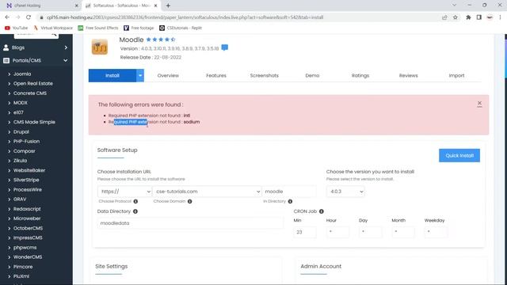Viewport: 507px width, 285px height.
Task: Open new browser tab plus button
Action: click(168, 6)
